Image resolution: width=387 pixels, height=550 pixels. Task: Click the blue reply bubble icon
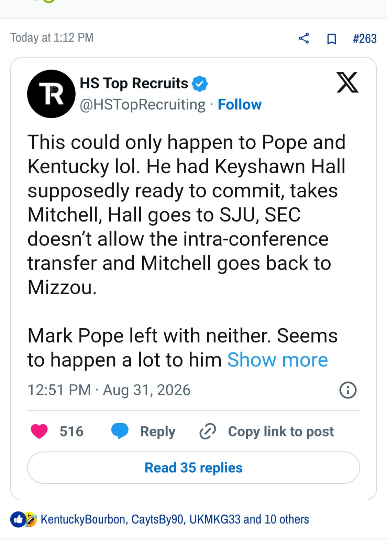point(120,431)
